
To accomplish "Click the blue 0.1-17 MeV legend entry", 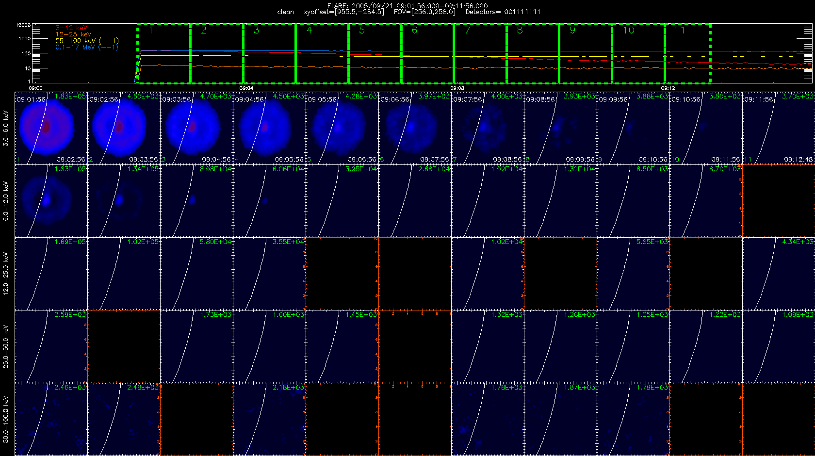I will (87, 47).
